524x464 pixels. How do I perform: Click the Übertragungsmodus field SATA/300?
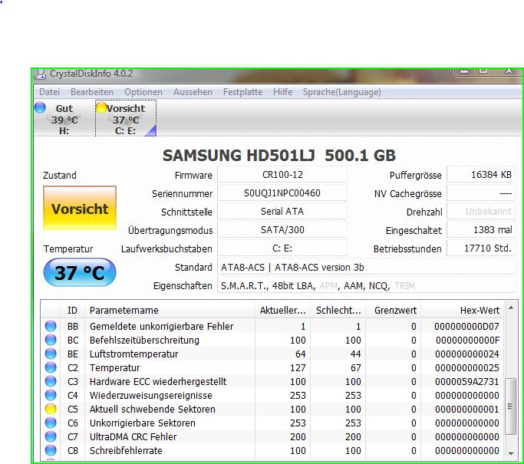pos(282,230)
